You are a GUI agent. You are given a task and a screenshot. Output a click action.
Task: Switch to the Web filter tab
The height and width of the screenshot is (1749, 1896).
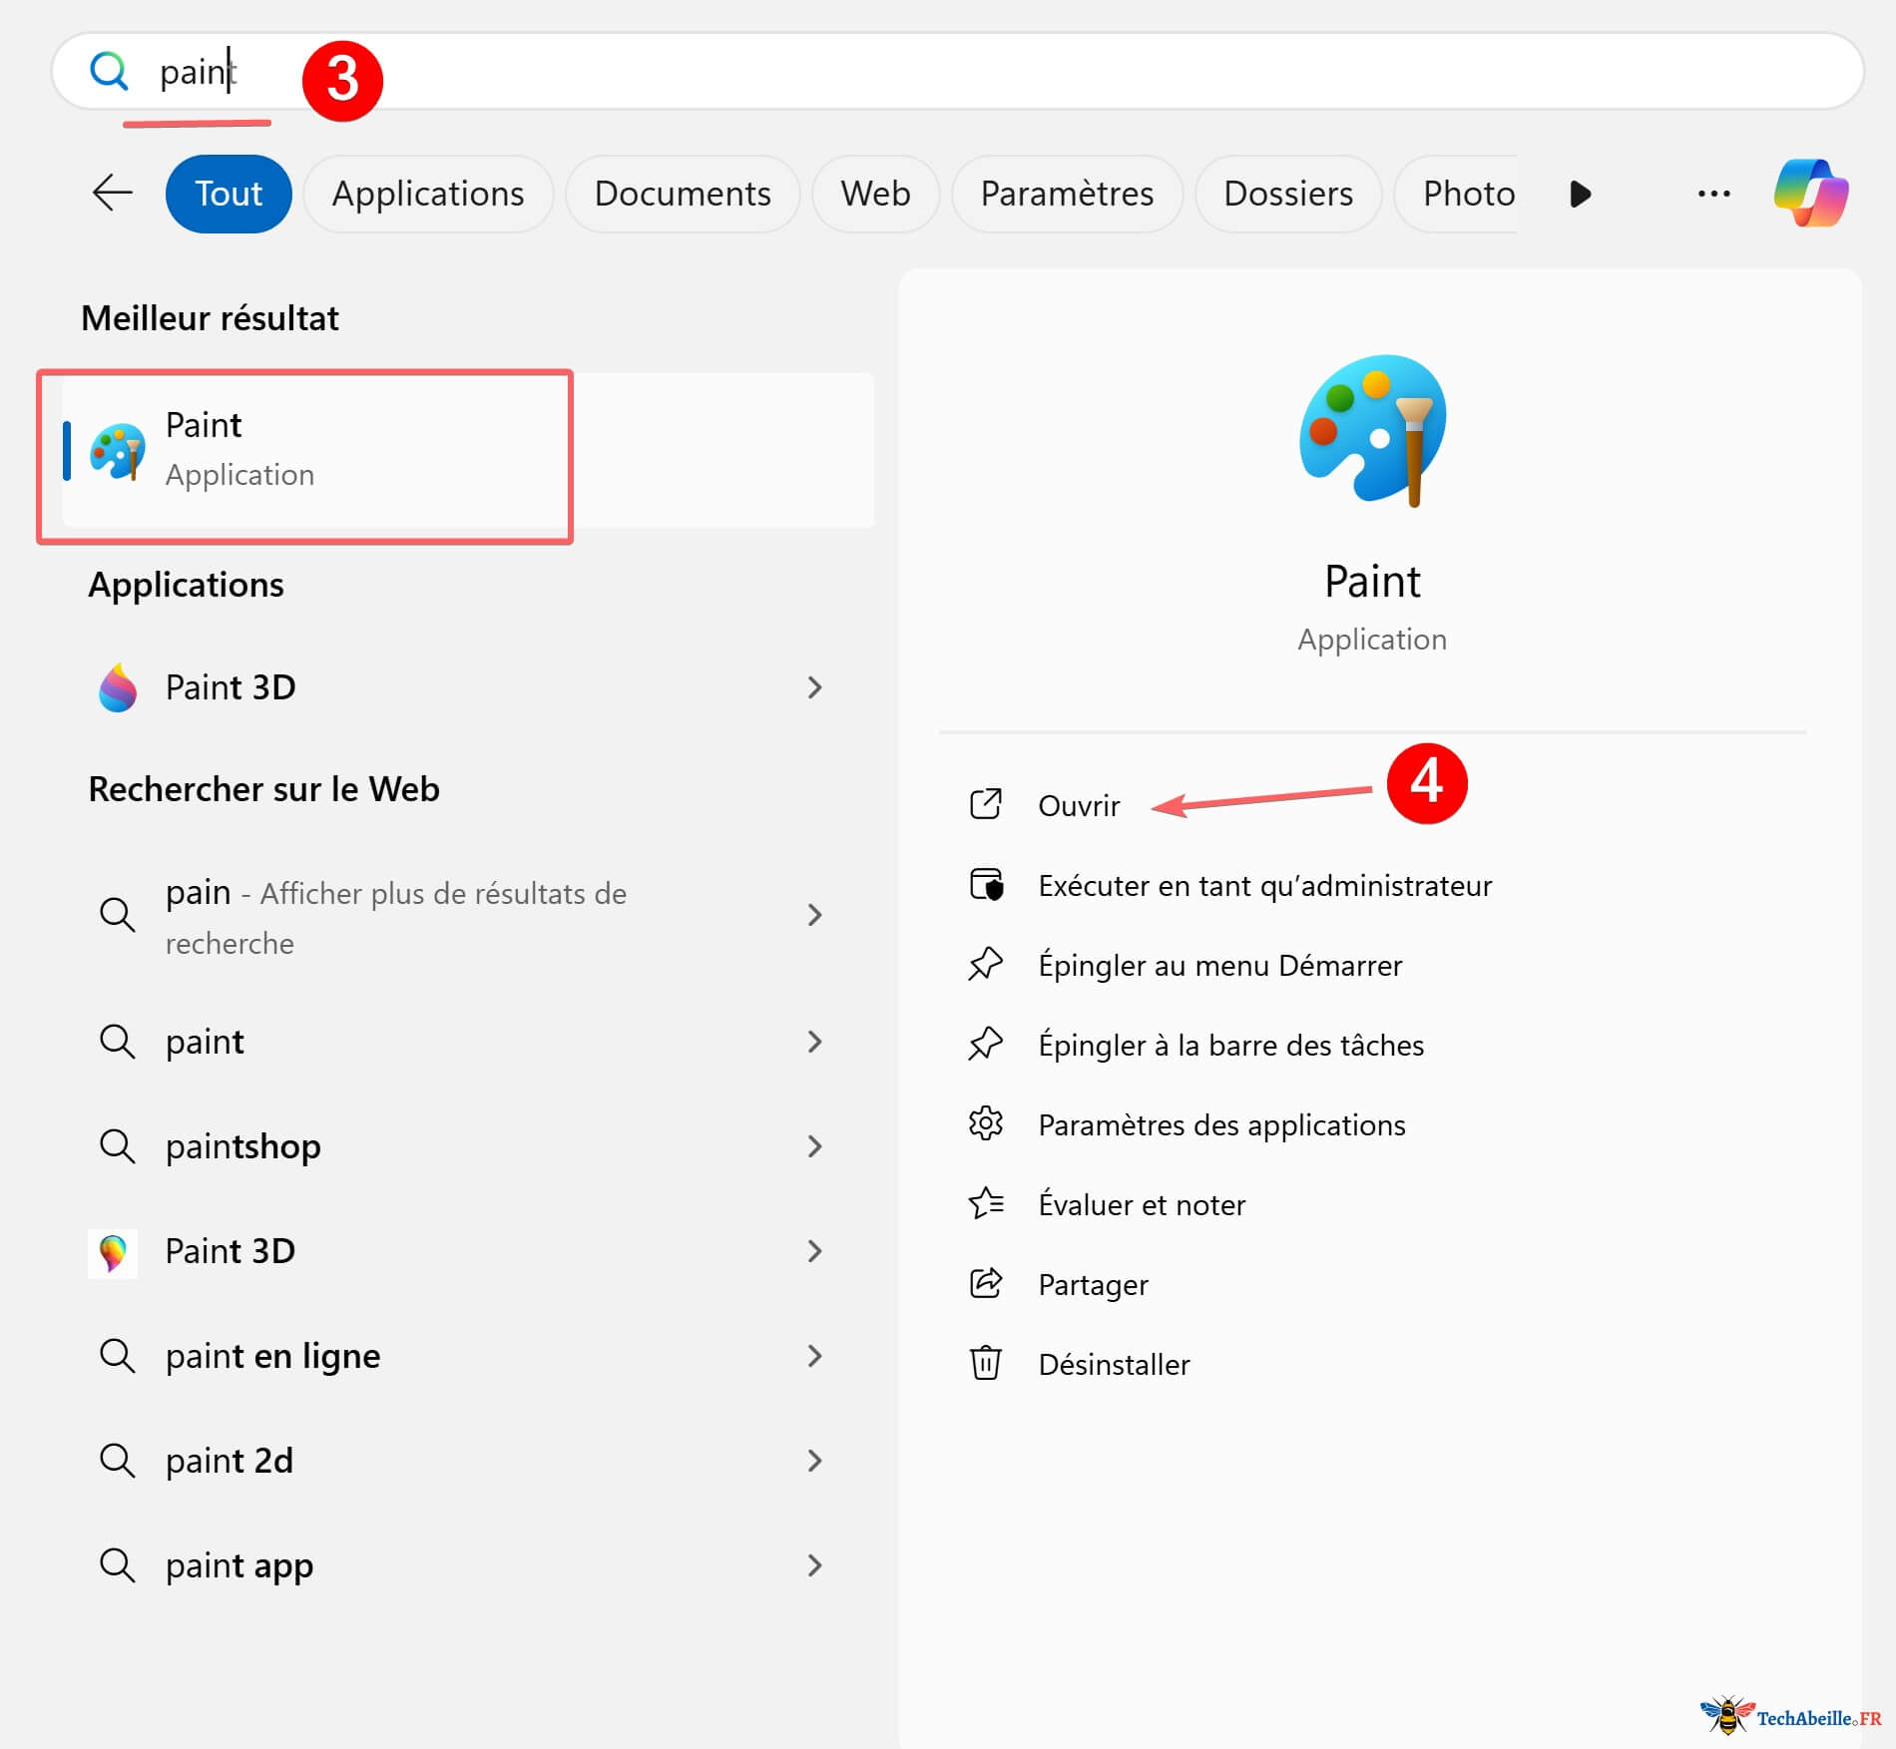pos(875,194)
